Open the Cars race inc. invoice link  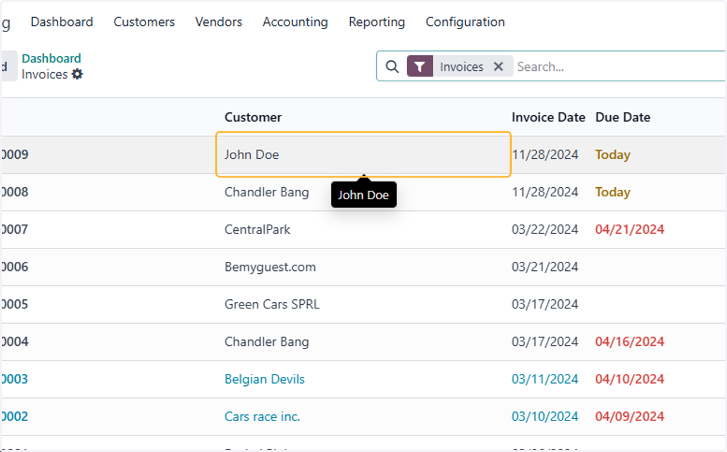pos(262,417)
